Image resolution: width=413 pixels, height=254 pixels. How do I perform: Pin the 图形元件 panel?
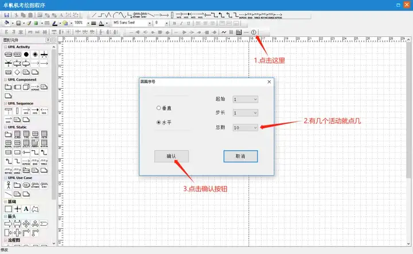(x=48, y=40)
